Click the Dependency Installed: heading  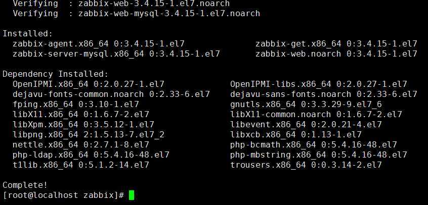tap(56, 74)
